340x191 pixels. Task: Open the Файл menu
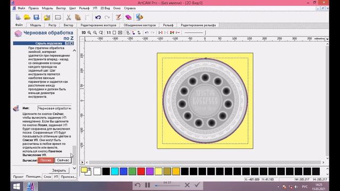21,8
